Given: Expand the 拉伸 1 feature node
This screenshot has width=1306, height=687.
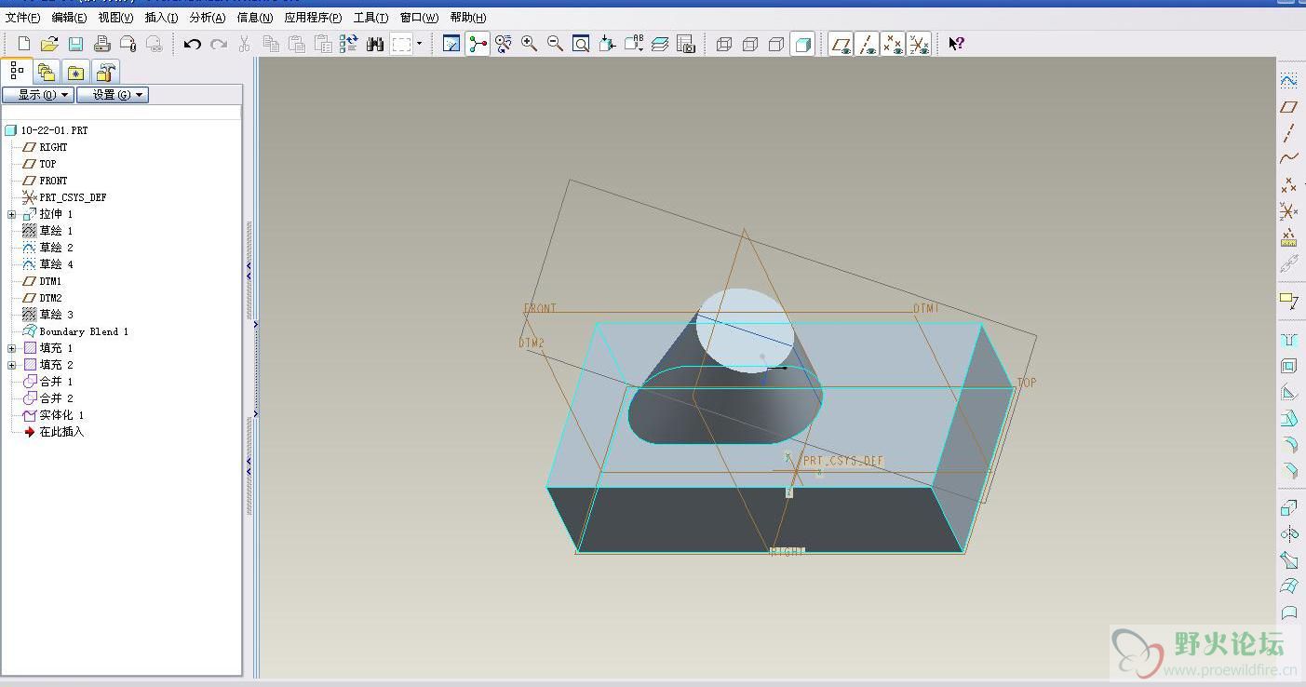Looking at the screenshot, I should coord(12,215).
